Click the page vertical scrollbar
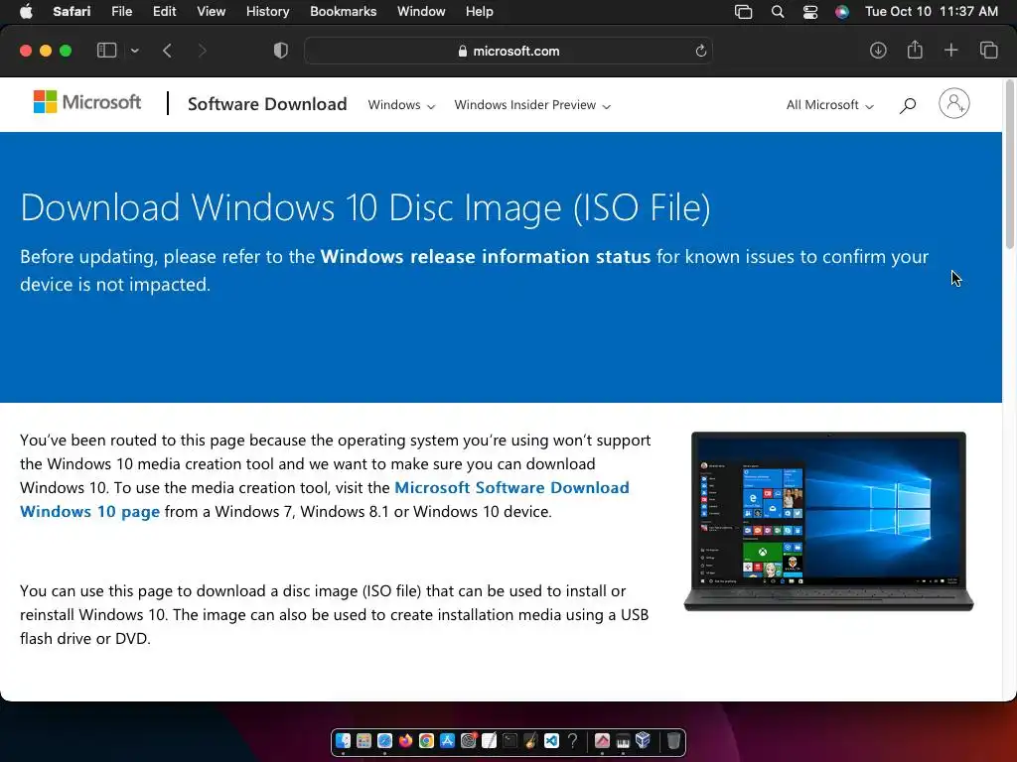 tap(1009, 164)
